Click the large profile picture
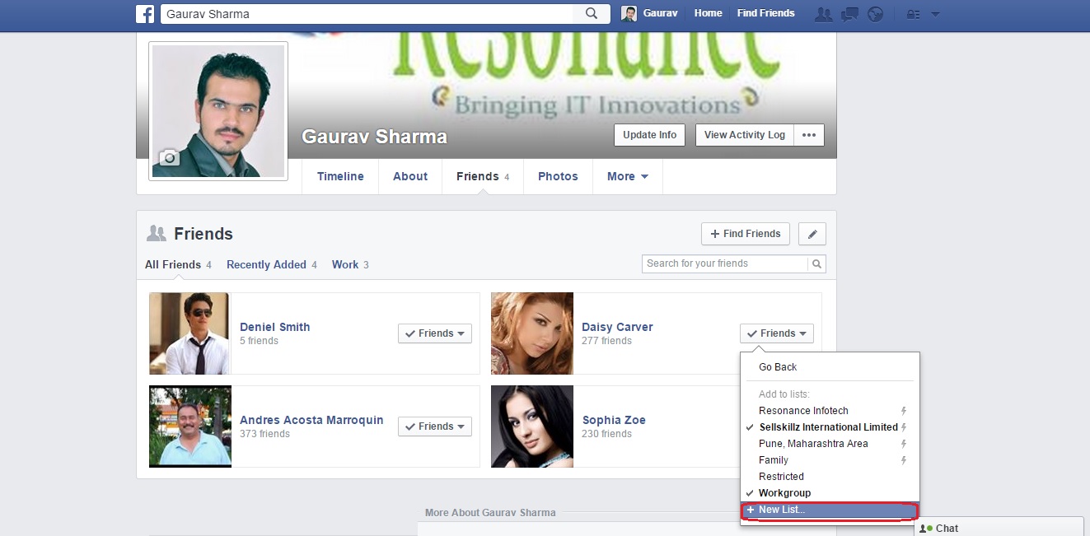1090x536 pixels. click(x=218, y=111)
